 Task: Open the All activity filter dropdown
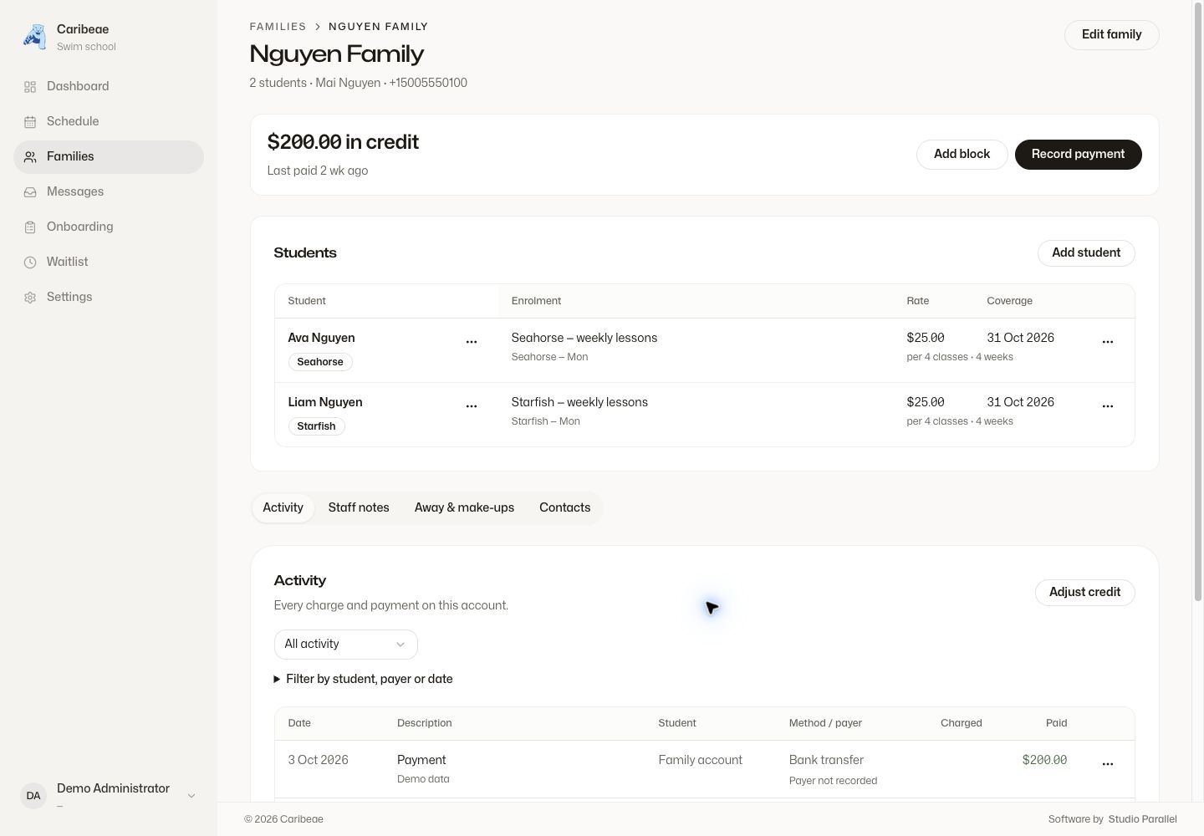click(x=345, y=645)
